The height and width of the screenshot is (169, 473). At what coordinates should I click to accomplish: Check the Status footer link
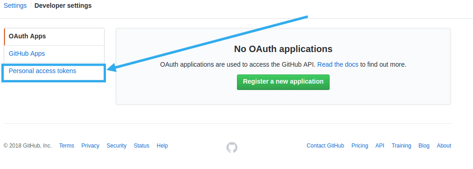coord(142,146)
